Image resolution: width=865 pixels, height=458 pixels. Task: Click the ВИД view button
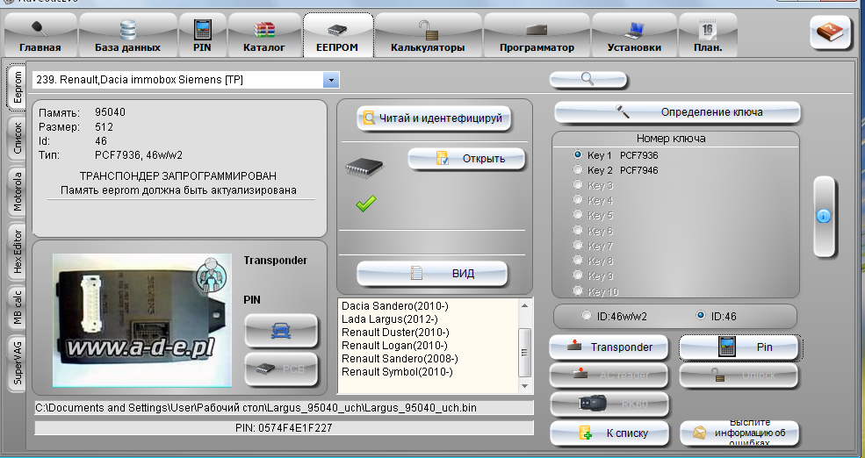tap(432, 274)
